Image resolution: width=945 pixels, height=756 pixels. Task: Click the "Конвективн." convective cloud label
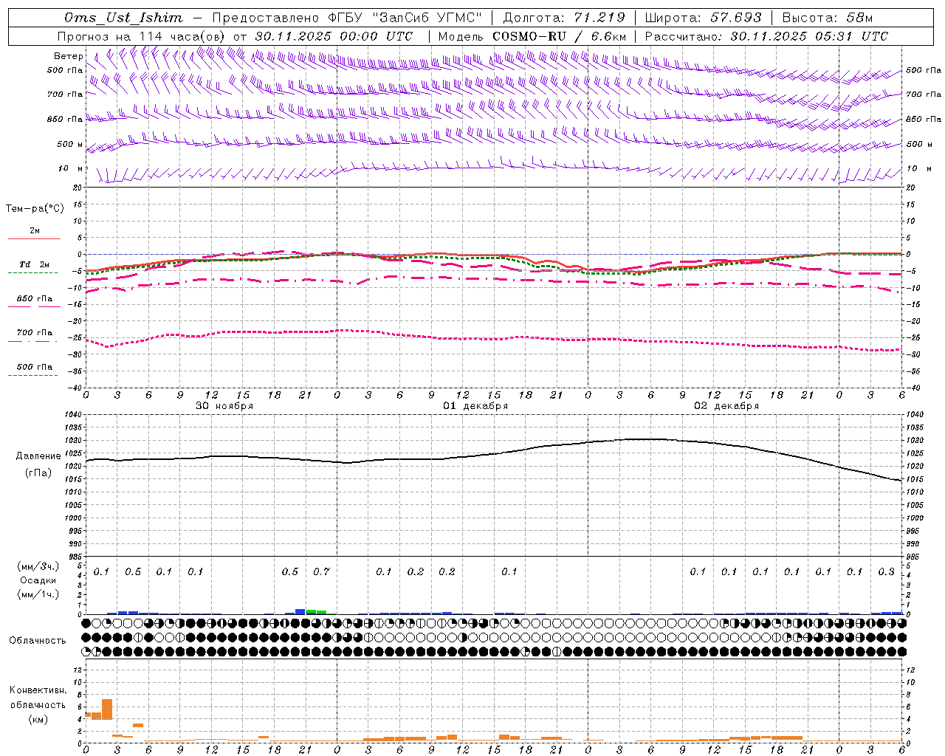pos(38,690)
